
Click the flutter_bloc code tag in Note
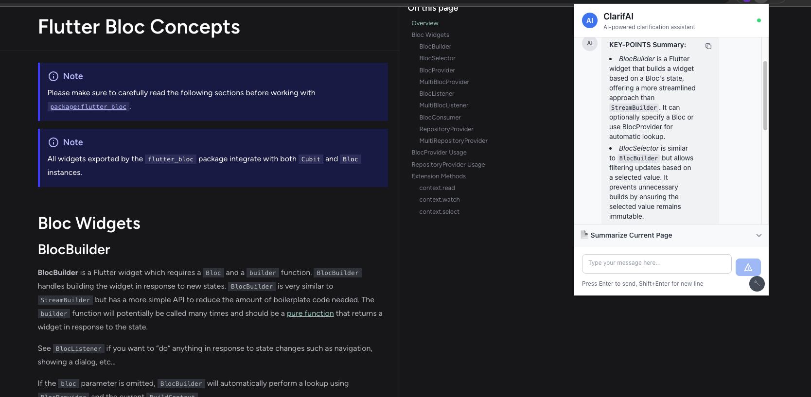point(171,159)
